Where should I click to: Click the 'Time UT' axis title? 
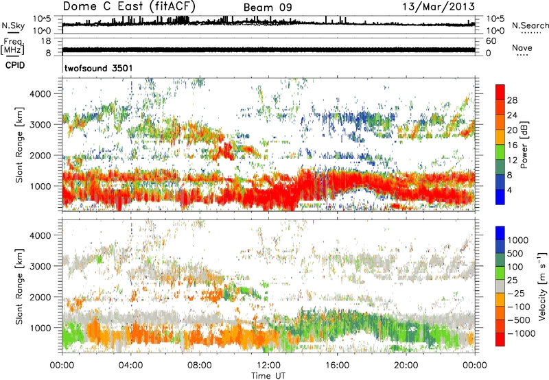click(x=268, y=376)
